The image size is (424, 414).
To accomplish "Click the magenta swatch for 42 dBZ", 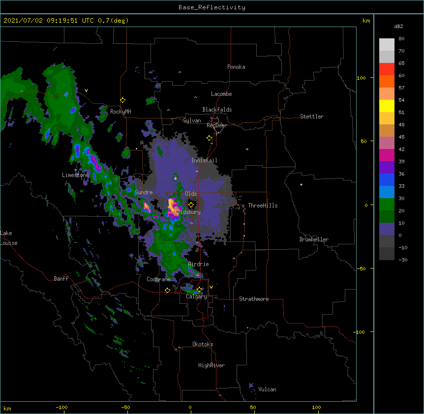I will click(x=387, y=155).
